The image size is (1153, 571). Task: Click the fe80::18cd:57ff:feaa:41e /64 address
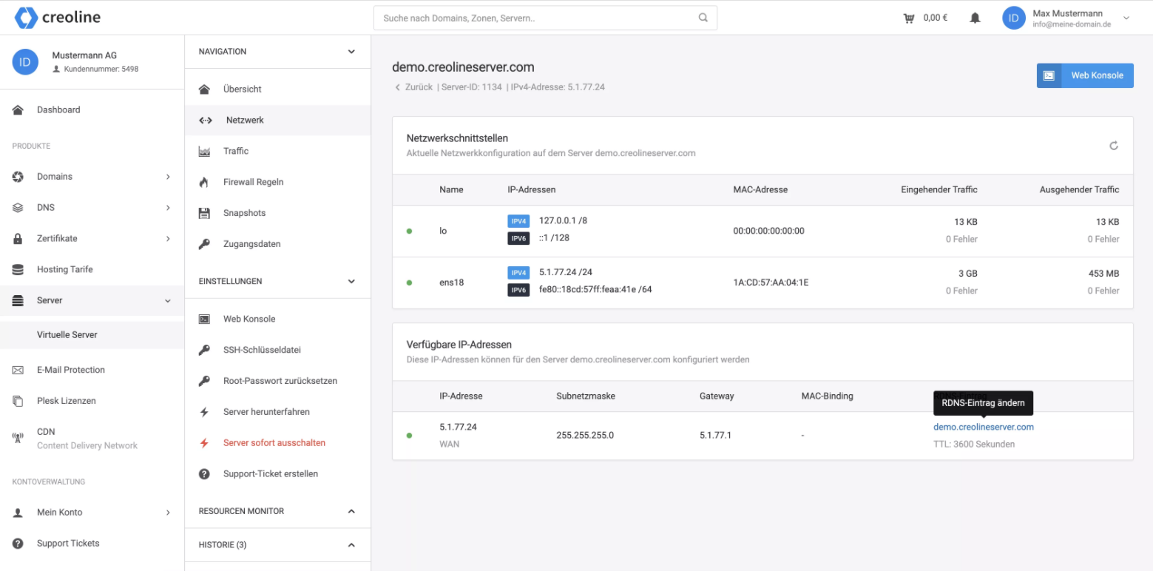tap(595, 290)
